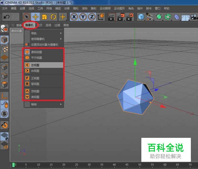Open the viewport 过滤 menu
Viewport: 198px width, 169px height.
[x=57, y=25]
